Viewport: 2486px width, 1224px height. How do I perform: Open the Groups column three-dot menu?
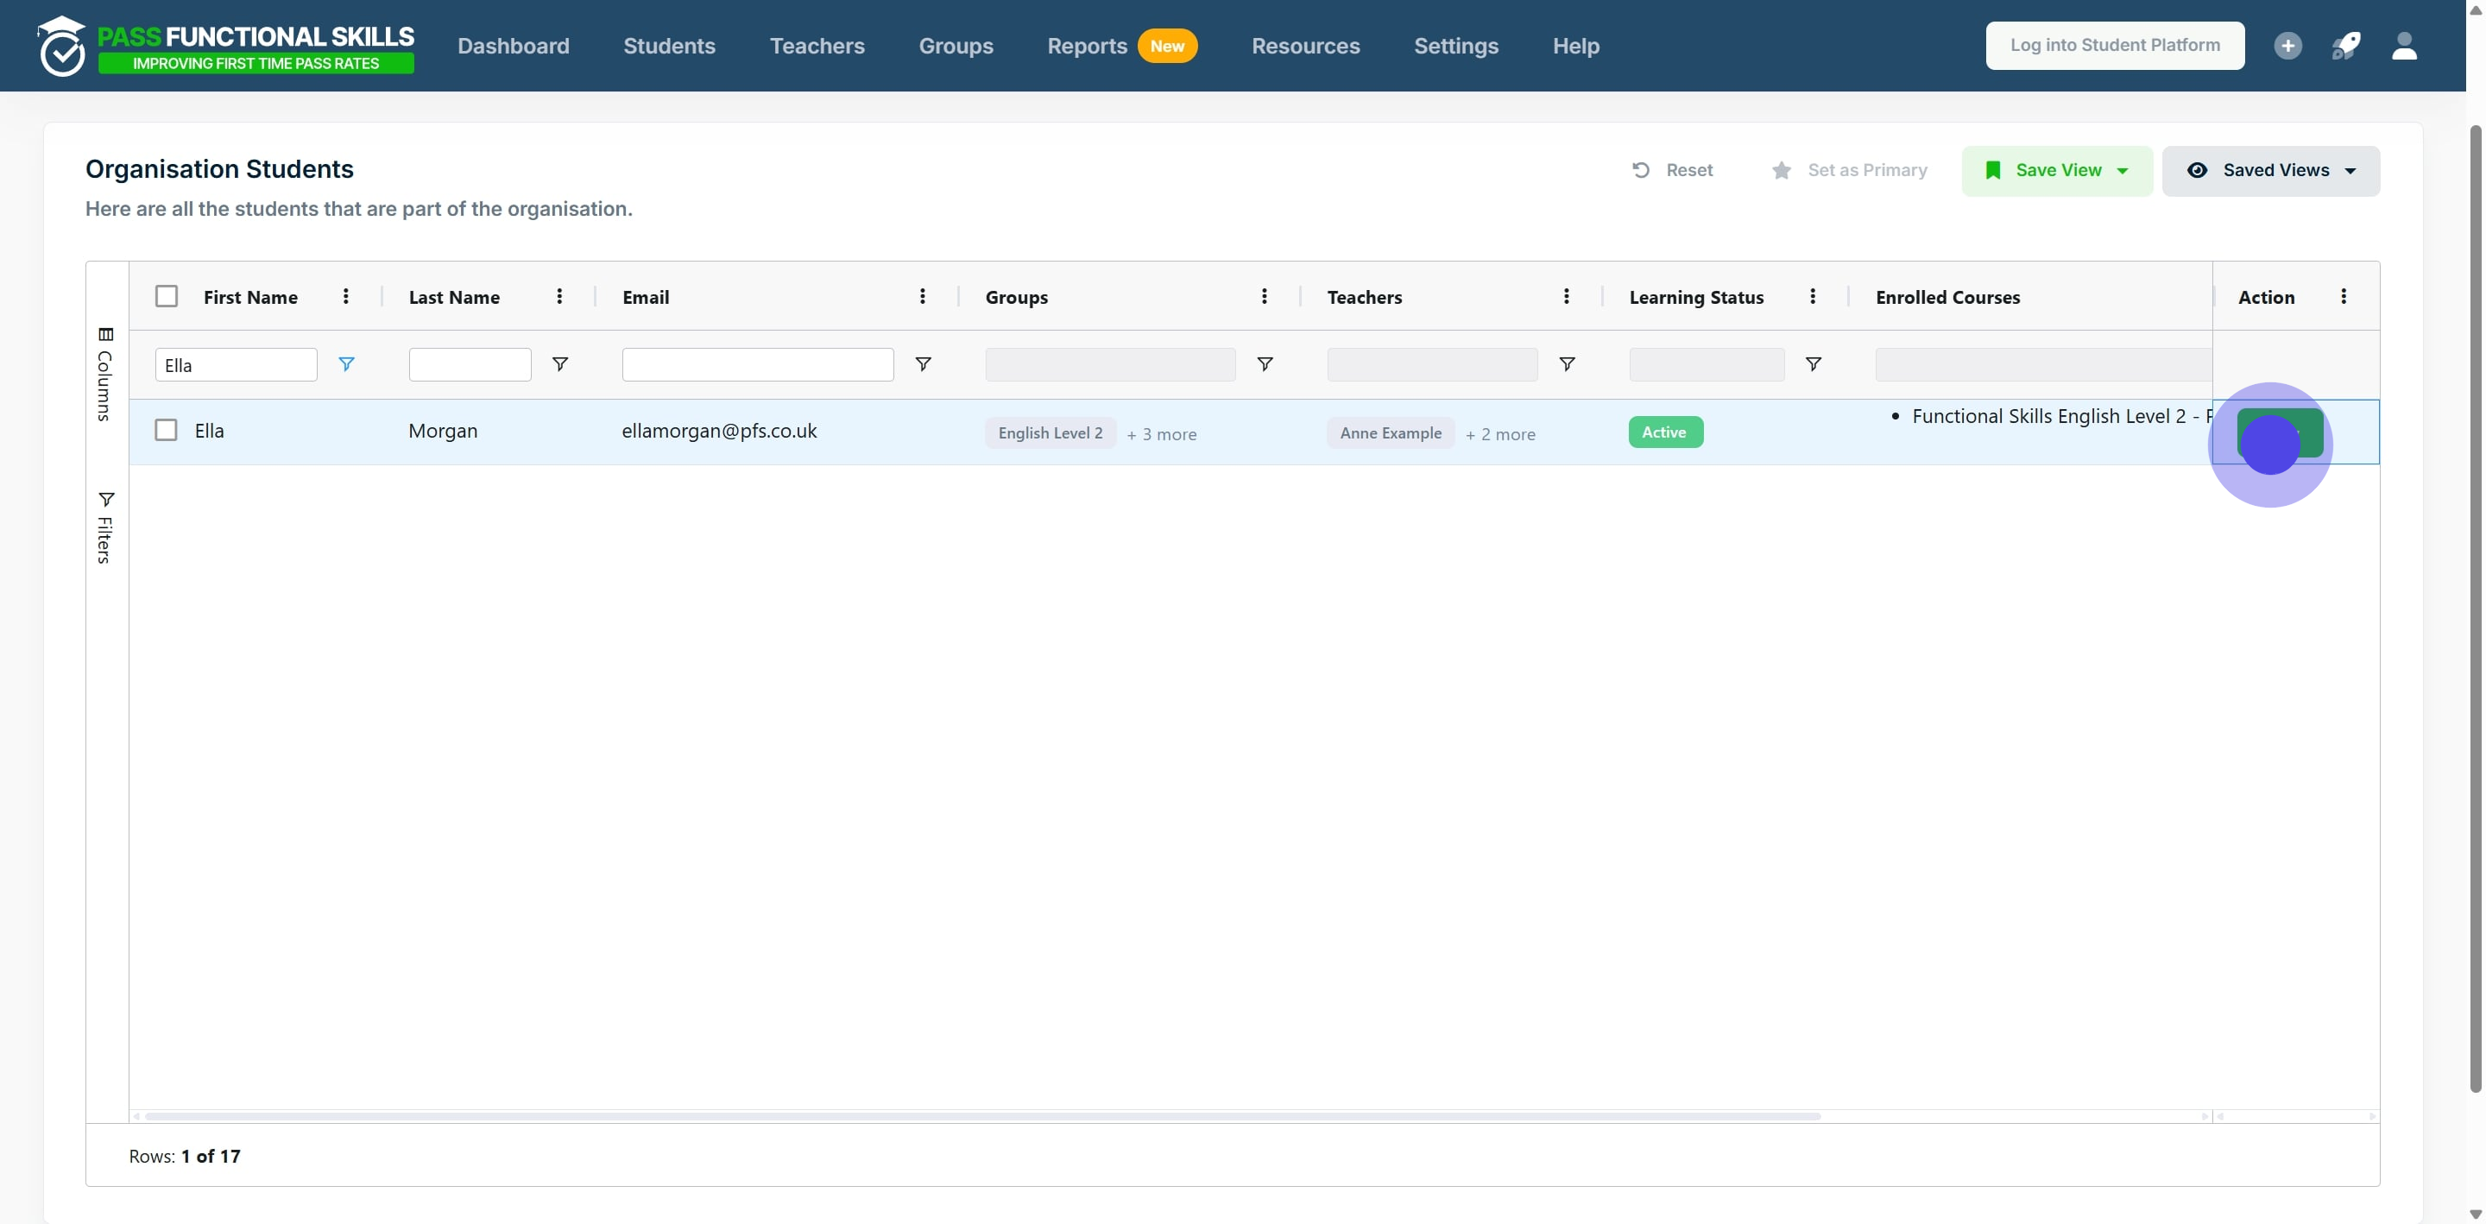pos(1265,296)
